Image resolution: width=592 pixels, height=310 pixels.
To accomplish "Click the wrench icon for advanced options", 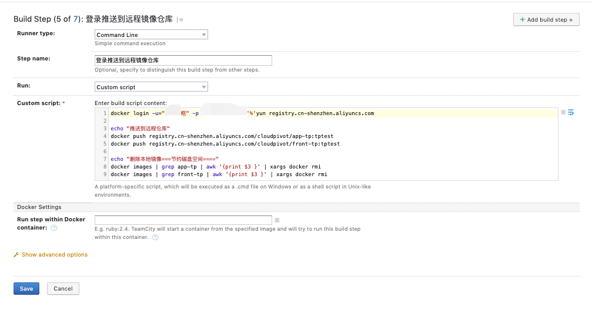I will point(16,255).
